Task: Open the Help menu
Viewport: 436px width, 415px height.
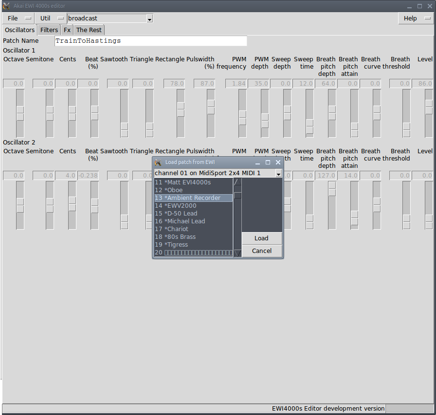Action: click(x=416, y=18)
